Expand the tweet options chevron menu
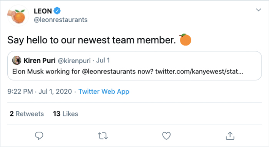Screen dimensions: 269x147 click(x=259, y=10)
